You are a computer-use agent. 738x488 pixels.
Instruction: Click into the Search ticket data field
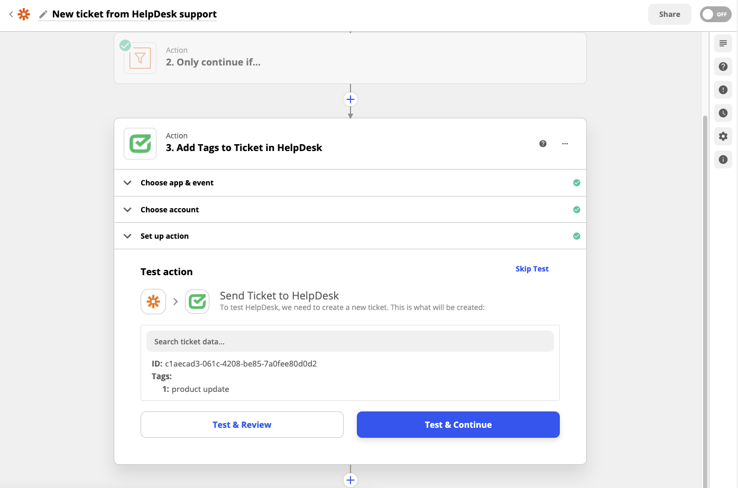350,342
